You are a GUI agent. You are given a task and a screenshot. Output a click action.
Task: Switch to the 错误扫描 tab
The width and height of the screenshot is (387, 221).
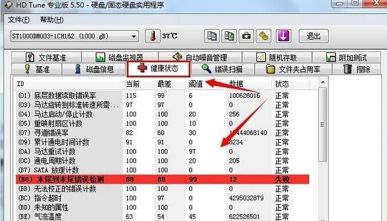(223, 69)
